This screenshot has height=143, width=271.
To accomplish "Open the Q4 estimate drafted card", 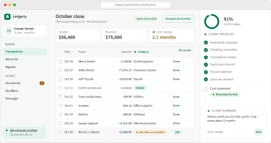I will (25, 132).
